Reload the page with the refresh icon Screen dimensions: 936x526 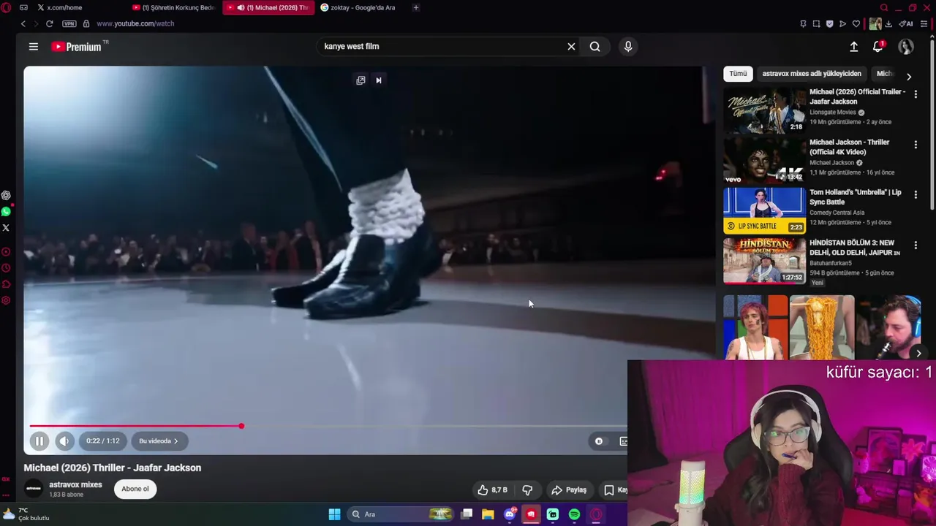tap(49, 23)
